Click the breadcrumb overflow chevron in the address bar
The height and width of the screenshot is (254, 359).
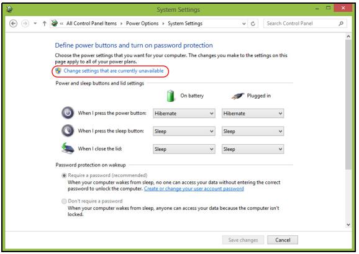coord(62,24)
